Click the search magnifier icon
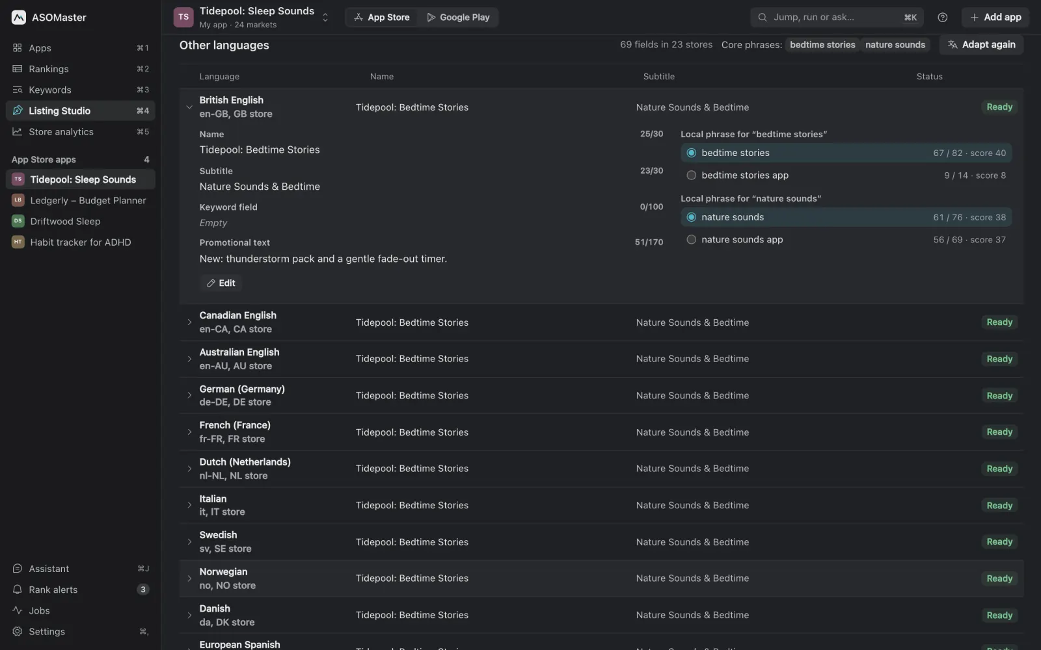The width and height of the screenshot is (1041, 650). 763,18
